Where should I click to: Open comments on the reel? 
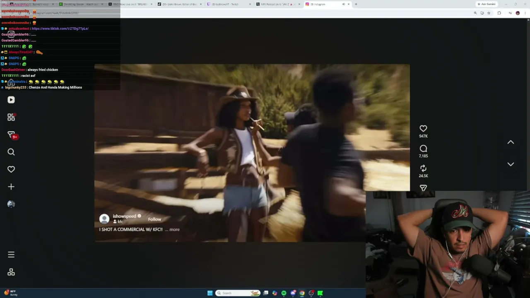[423, 149]
